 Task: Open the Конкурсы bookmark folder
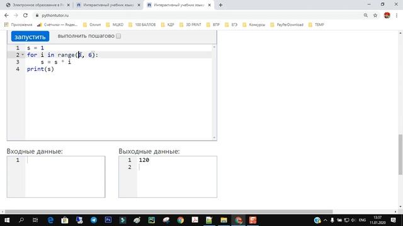[254, 24]
